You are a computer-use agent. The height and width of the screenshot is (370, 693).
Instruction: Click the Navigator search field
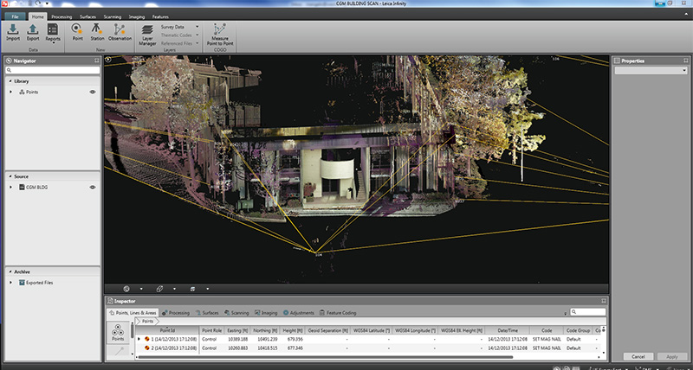pyautogui.click(x=52, y=70)
